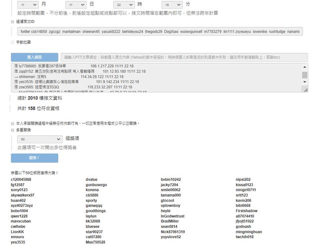Click winner name Nick87061319
Screen dimensions: 319x246
(173, 232)
